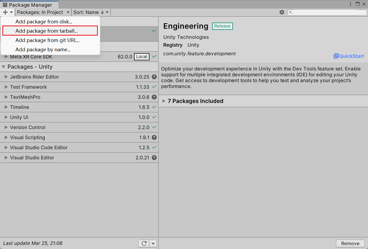Expand the Version Control row arrow
The height and width of the screenshot is (249, 368).
tap(6, 127)
